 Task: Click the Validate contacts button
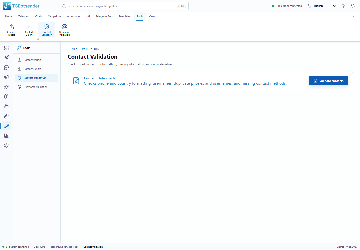(x=328, y=81)
